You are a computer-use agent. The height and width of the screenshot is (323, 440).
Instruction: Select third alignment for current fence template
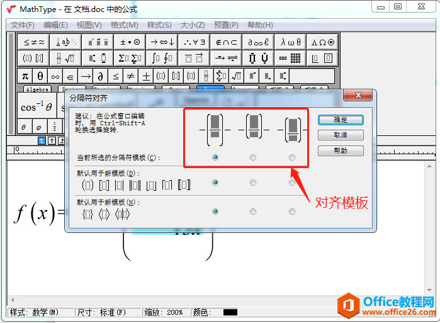click(x=292, y=157)
